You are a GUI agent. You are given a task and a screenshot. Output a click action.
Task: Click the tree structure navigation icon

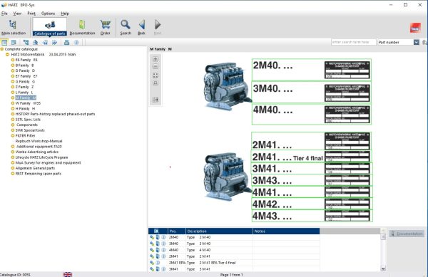(x=26, y=42)
